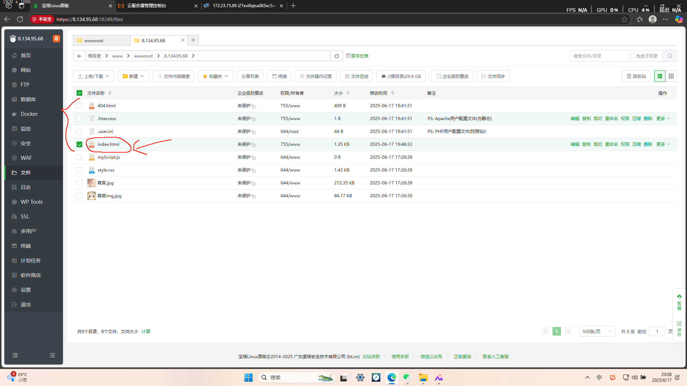Click the 计算 size link
The width and height of the screenshot is (687, 386).
tap(146, 332)
